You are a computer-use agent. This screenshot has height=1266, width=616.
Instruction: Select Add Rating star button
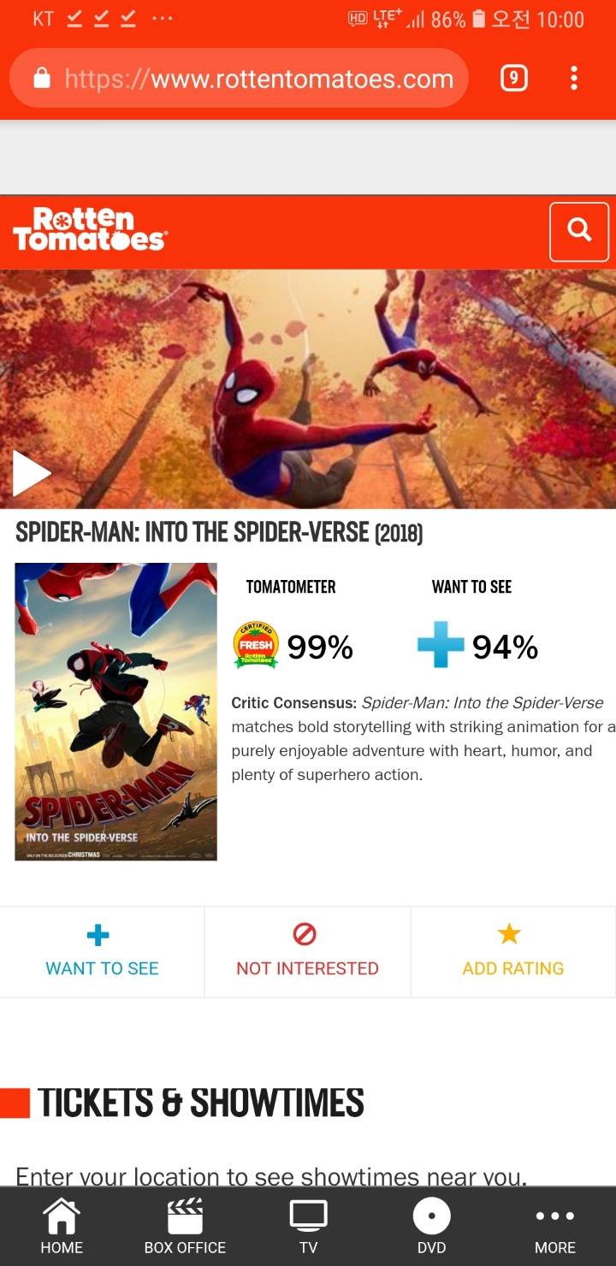[x=513, y=951]
